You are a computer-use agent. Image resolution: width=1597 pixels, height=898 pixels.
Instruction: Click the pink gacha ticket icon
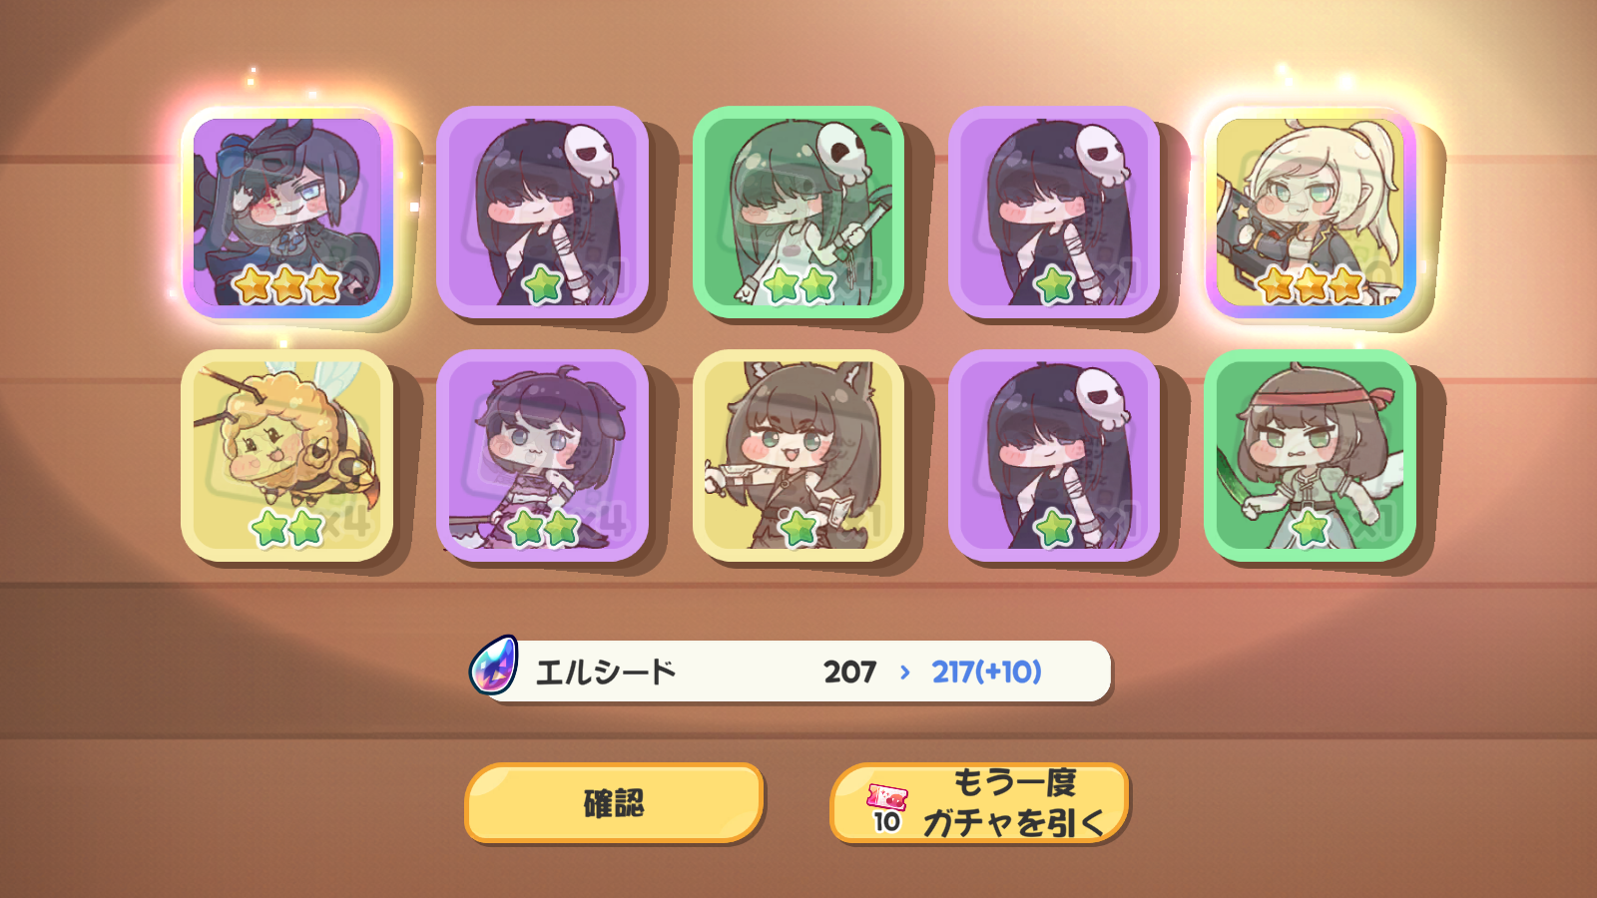click(886, 796)
